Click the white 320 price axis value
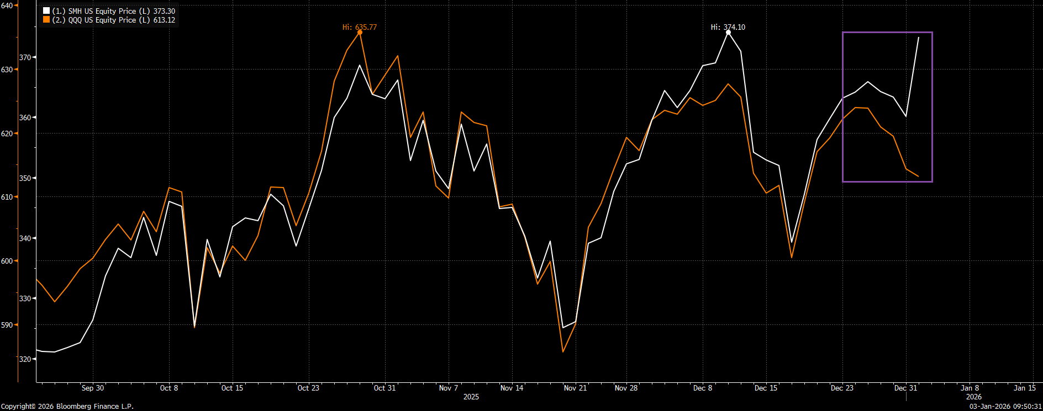This screenshot has height=411, width=1043. point(25,359)
